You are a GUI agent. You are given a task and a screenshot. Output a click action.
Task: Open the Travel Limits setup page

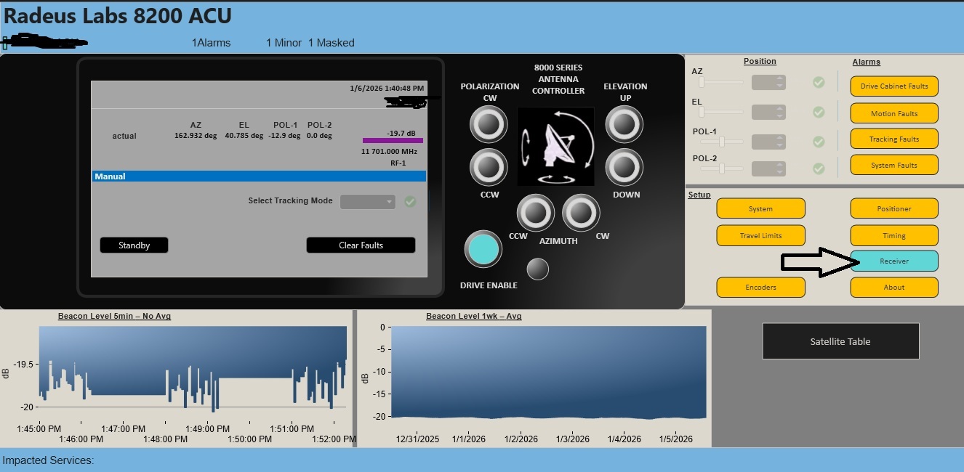(760, 235)
